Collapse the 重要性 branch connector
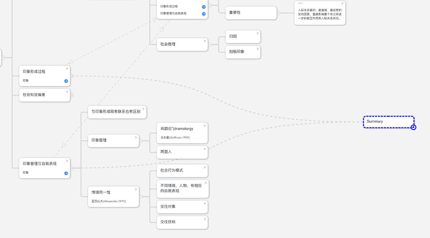 [279, 13]
